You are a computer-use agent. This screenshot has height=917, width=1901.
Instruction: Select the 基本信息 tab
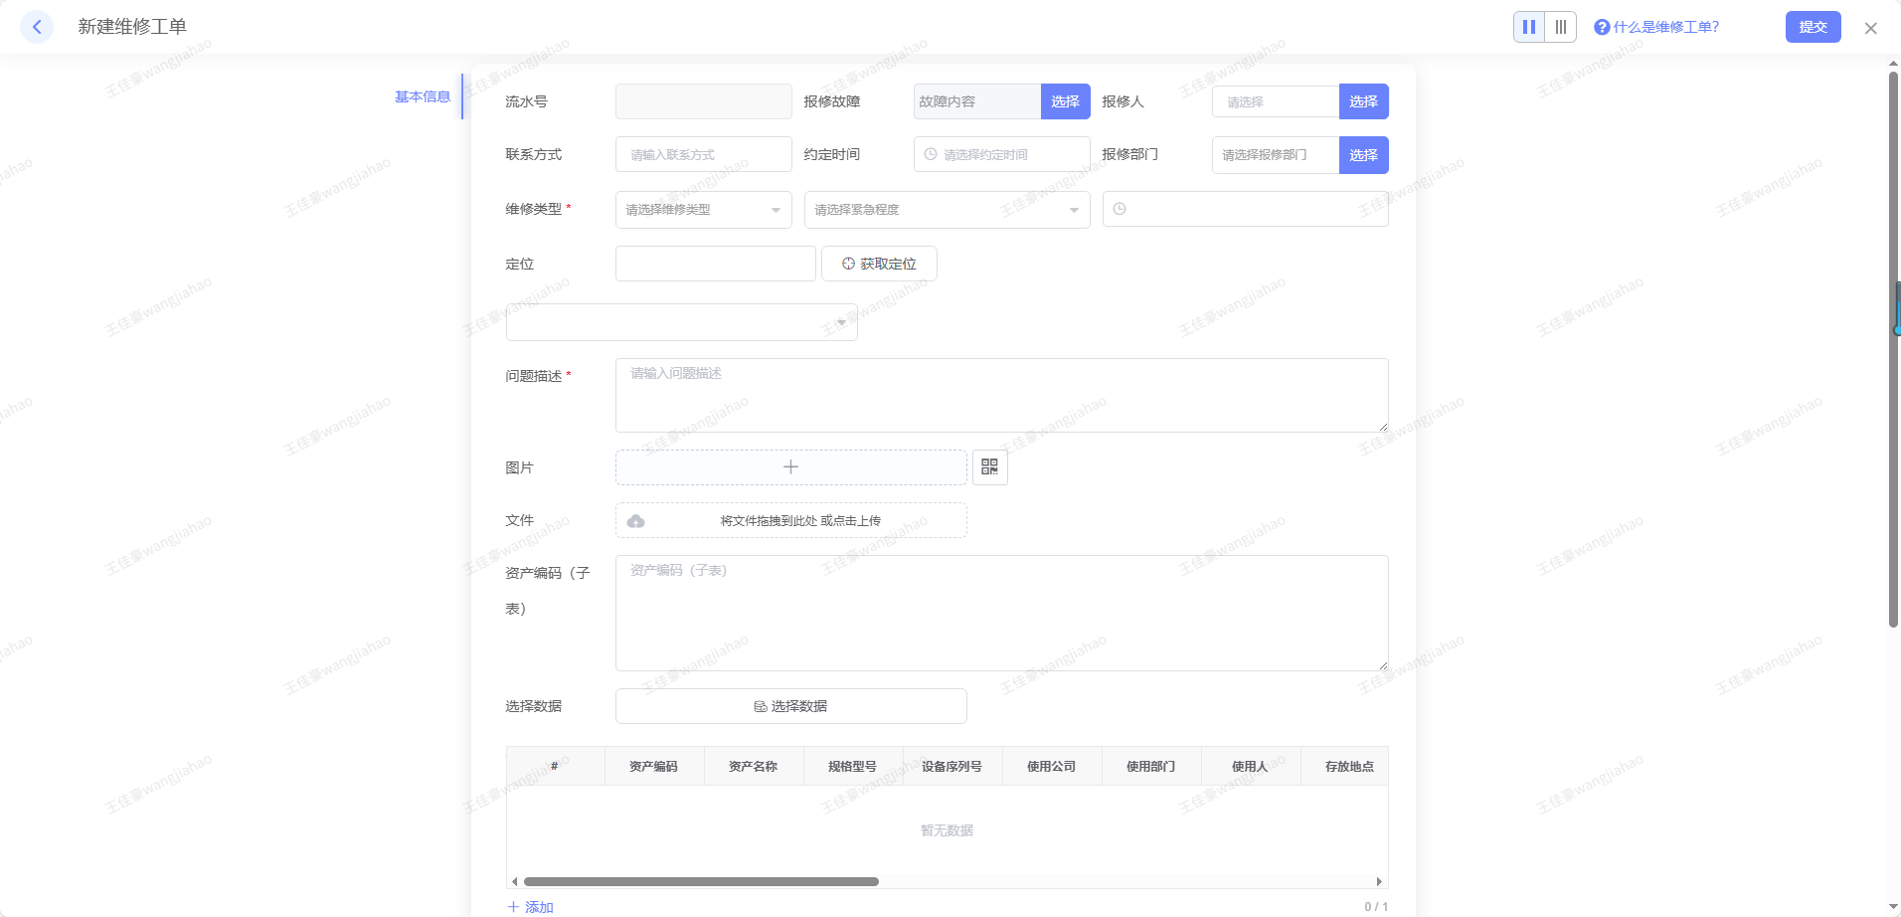pos(423,96)
